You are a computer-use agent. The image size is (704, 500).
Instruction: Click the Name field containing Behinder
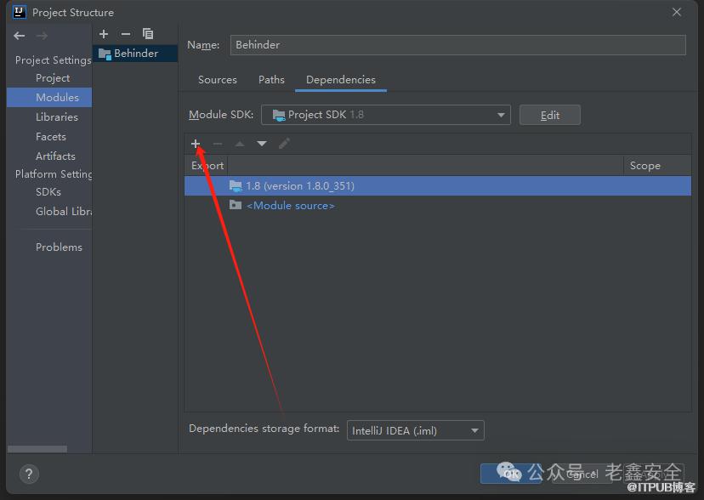[457, 45]
